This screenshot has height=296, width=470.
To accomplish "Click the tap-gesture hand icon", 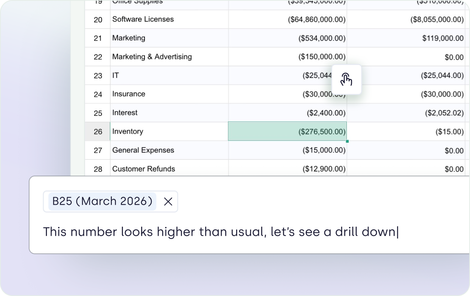I will pos(347,79).
